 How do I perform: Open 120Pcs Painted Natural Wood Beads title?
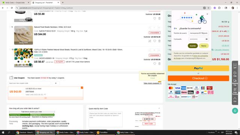(x=78, y=51)
